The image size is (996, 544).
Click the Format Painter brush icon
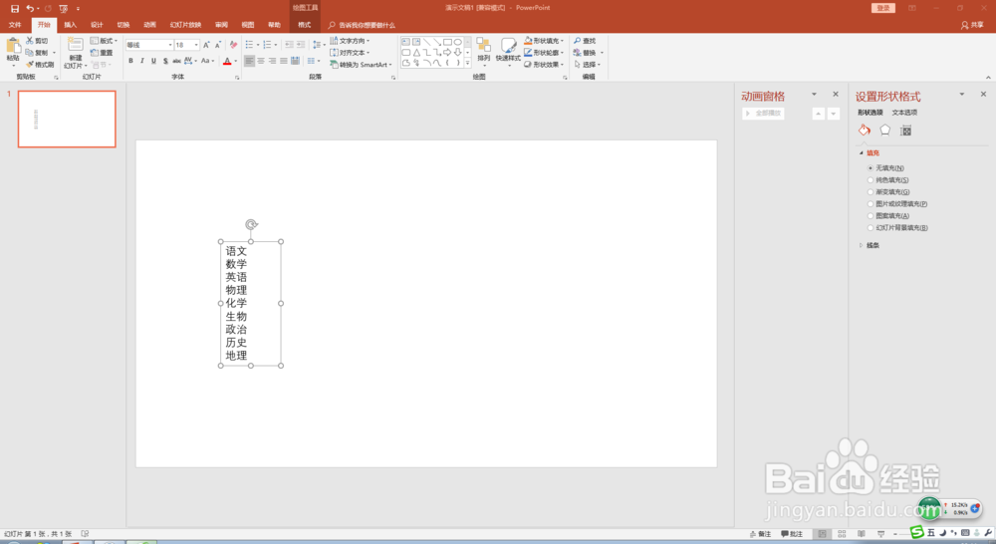pyautogui.click(x=30, y=64)
